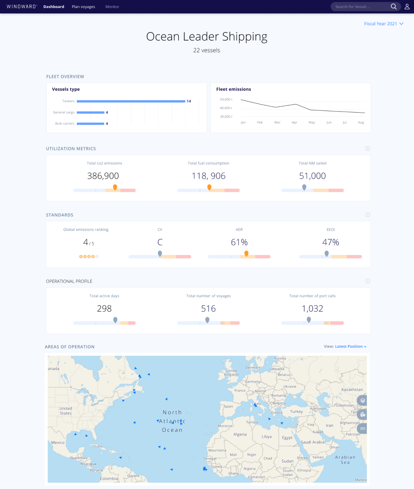Switch to the Monitor tab
Image resolution: width=414 pixels, height=489 pixels.
tap(112, 7)
